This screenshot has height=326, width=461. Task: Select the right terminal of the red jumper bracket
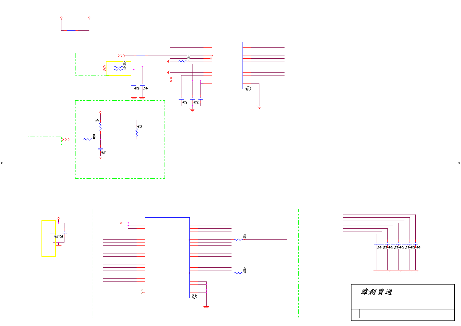click(89, 17)
